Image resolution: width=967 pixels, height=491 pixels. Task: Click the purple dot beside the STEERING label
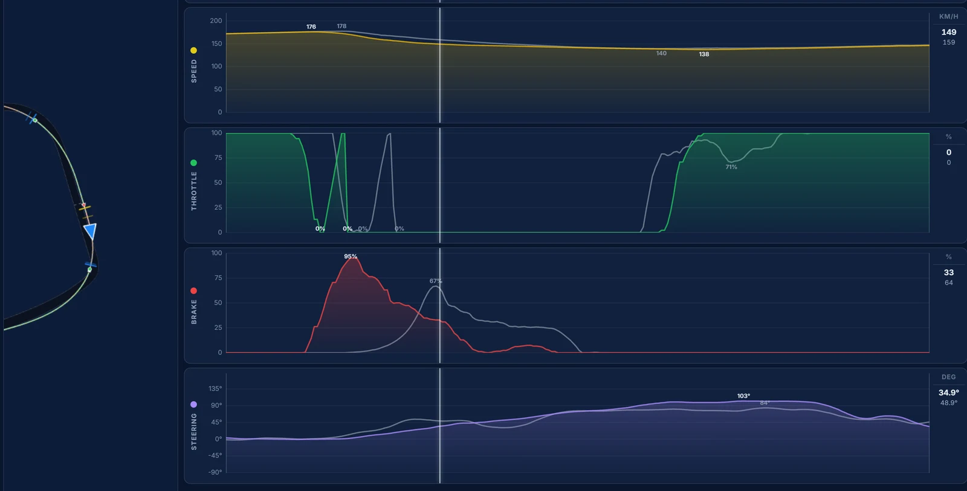click(x=193, y=405)
